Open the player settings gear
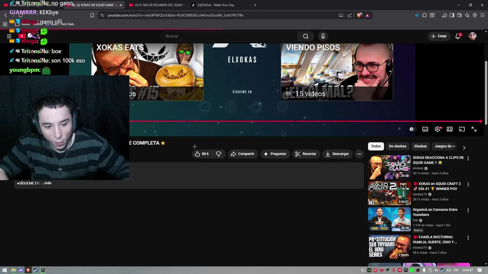This screenshot has width=488, height=274. (437, 129)
